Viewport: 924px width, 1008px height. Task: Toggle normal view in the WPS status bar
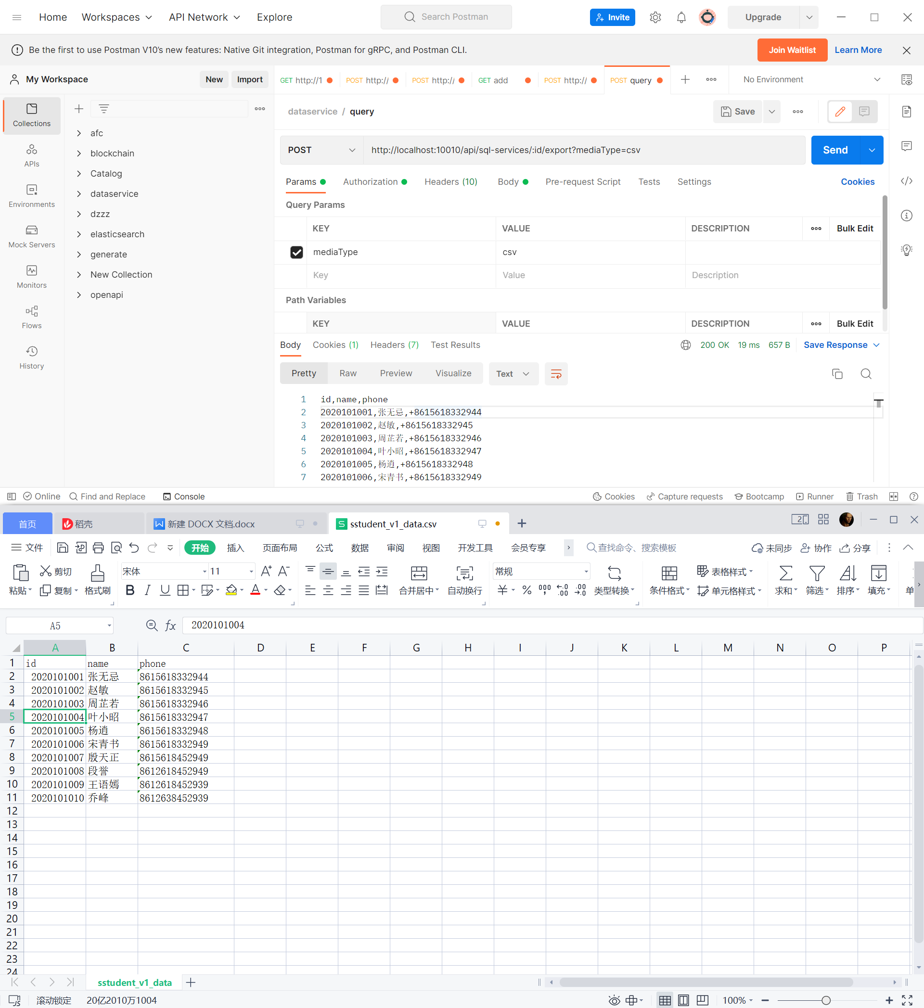[x=665, y=1000]
